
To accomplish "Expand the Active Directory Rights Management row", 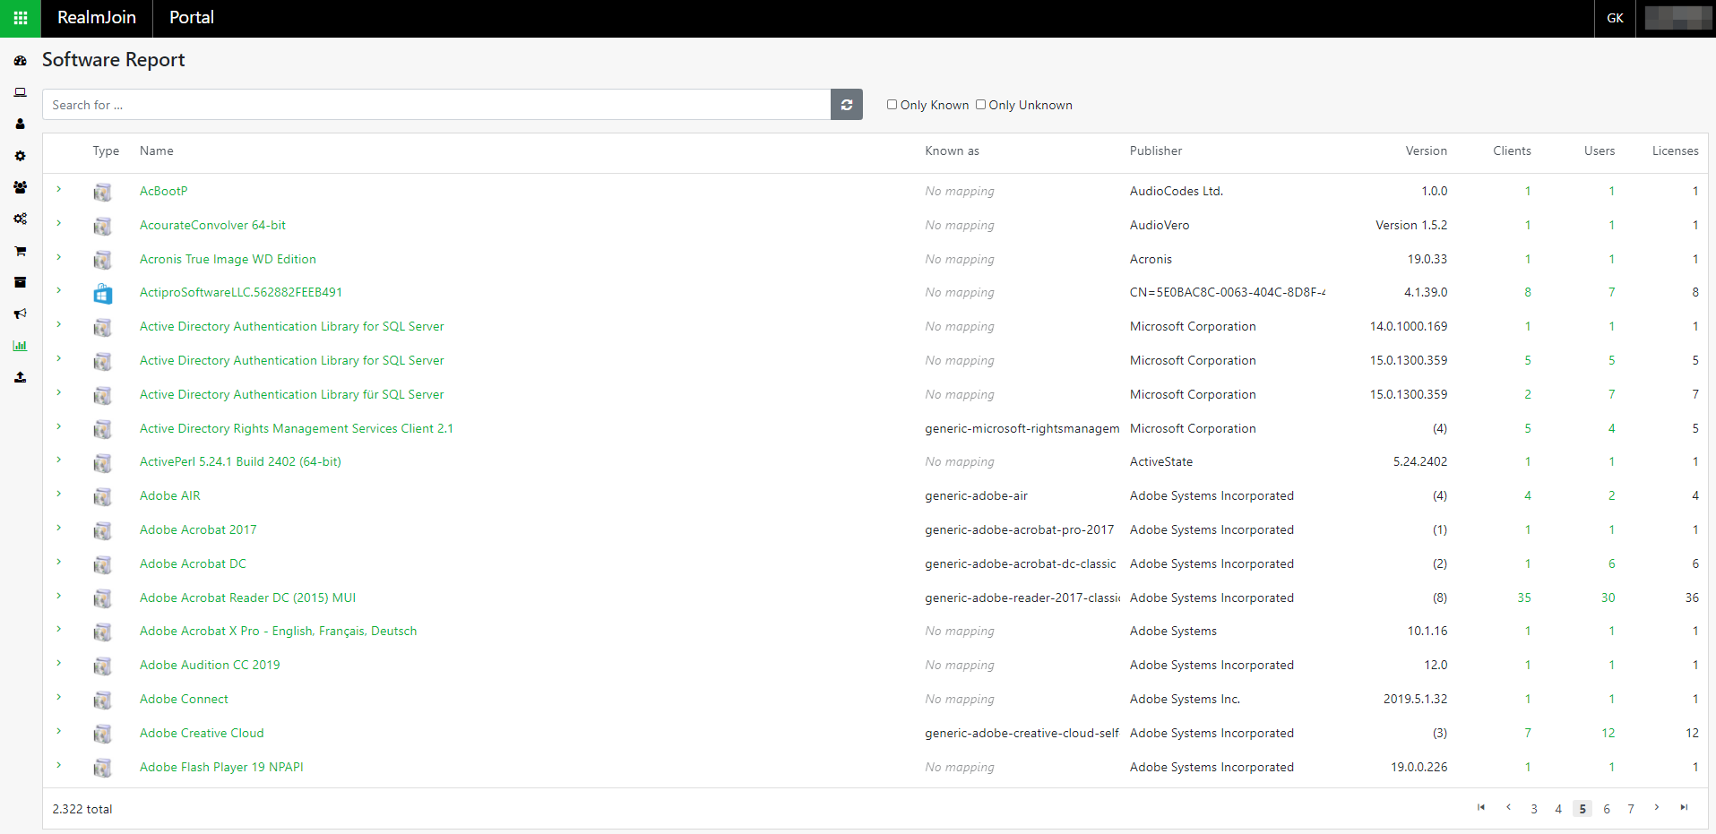I will (59, 427).
